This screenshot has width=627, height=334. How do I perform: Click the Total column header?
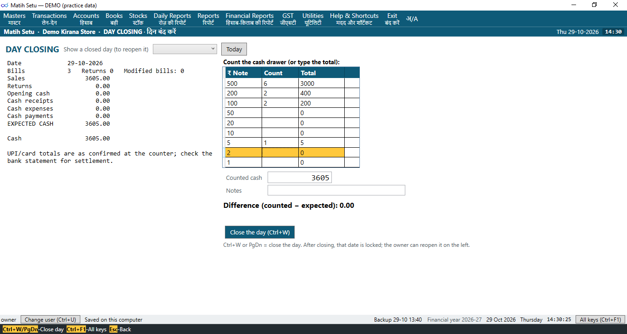point(321,72)
